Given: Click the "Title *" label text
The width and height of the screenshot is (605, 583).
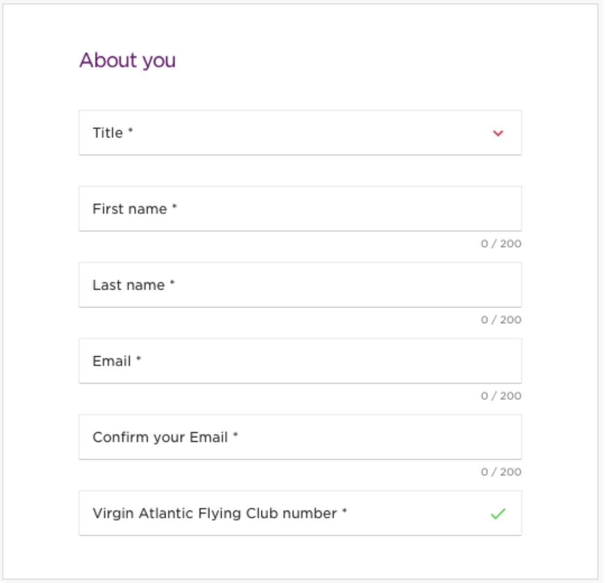Looking at the screenshot, I should pos(108,133).
